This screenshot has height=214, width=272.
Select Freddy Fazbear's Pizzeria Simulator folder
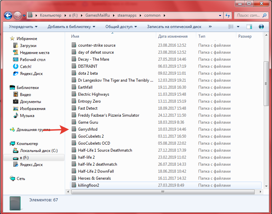108,115
